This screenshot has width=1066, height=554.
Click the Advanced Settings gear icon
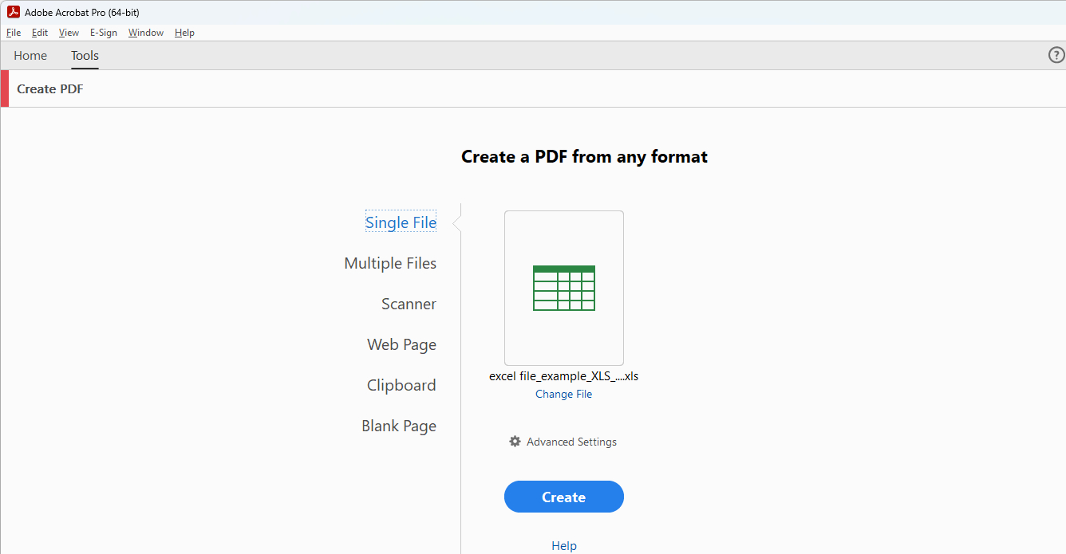pyautogui.click(x=515, y=442)
